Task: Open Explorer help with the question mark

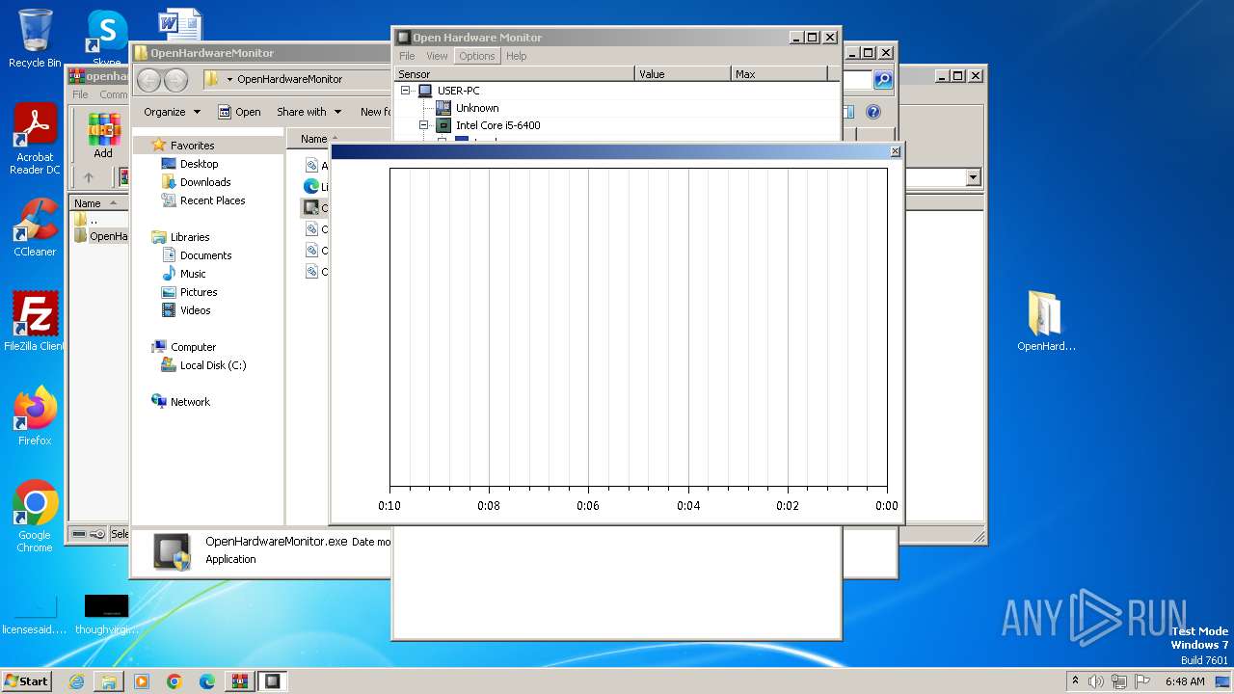Action: [x=873, y=112]
